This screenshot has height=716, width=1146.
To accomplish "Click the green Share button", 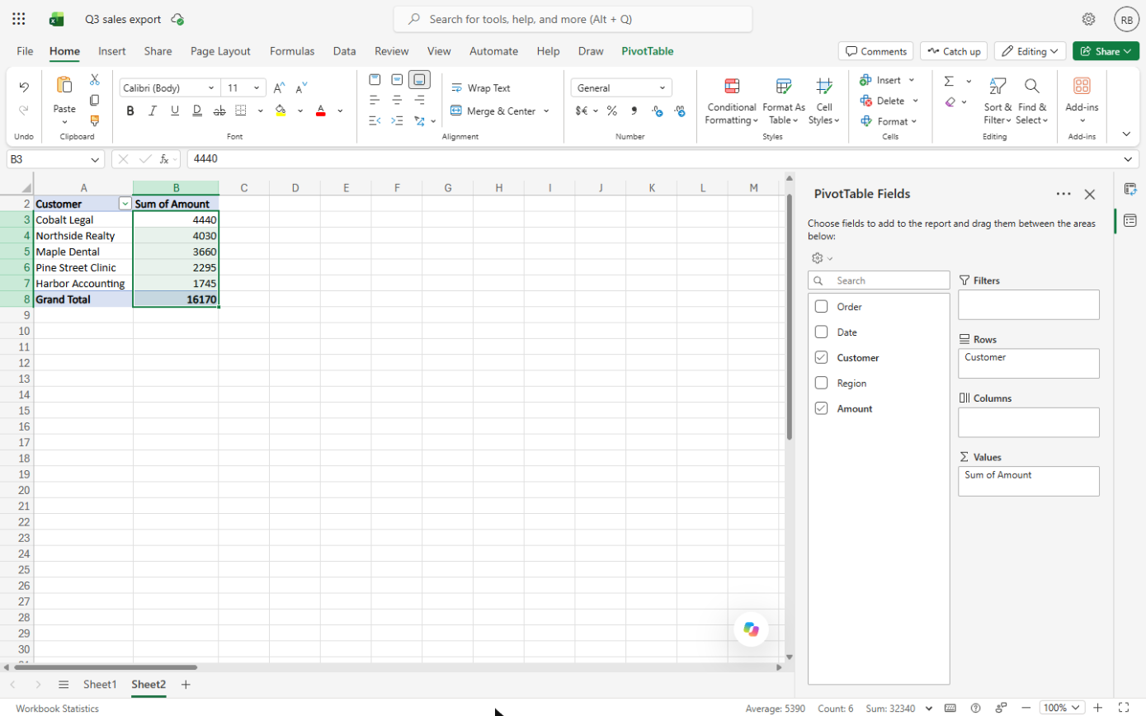I will 1106,51.
